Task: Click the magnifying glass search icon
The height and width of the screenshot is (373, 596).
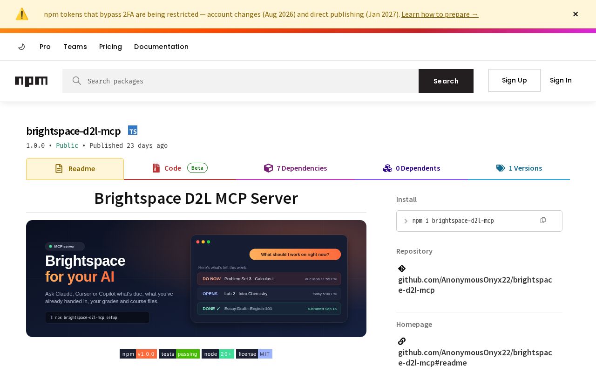Action: pos(77,81)
